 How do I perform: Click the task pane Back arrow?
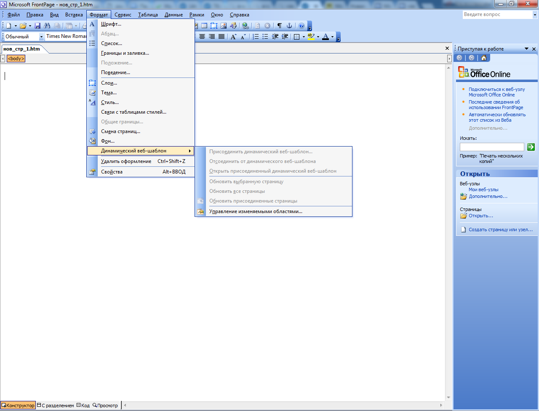coord(459,58)
